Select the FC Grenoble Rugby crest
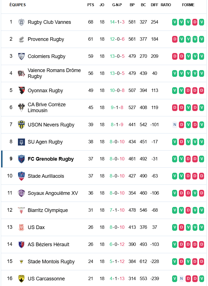Image resolution: width=208 pixels, height=286 pixels. 21,159
